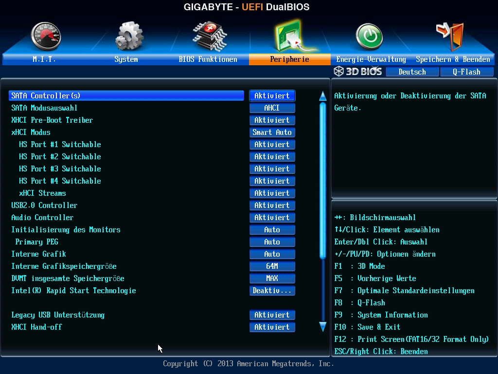This screenshot has height=374, width=498.
Task: Toggle XHCI Pre-Boot Treiber value
Action: 272,120
